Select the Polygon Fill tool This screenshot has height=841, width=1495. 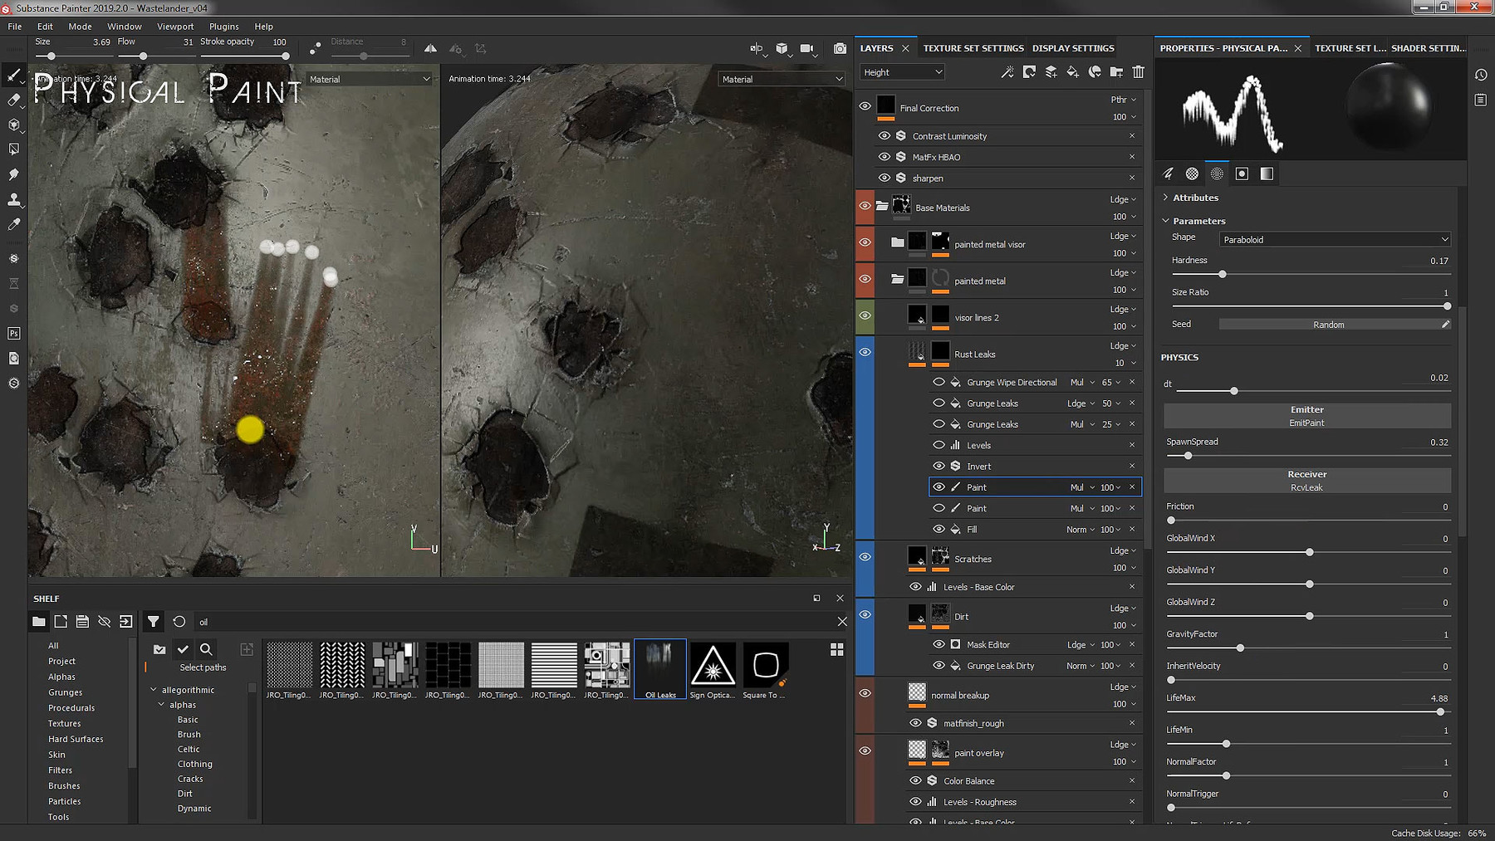coord(14,149)
